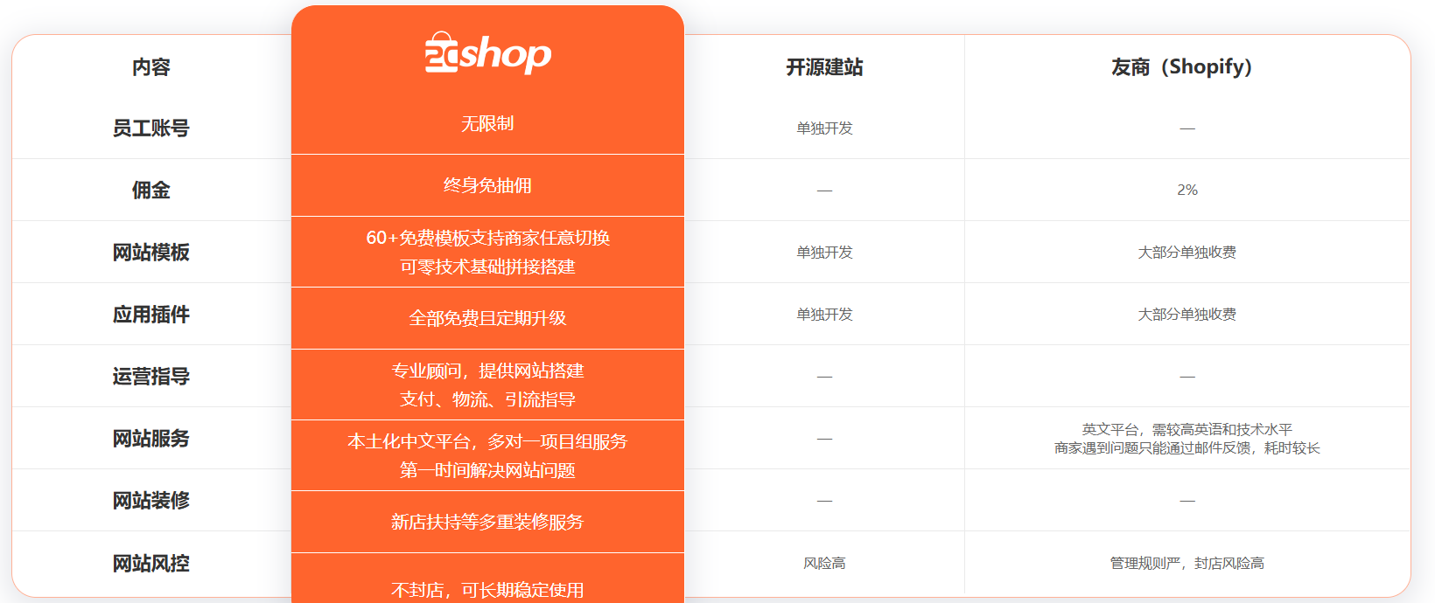Click the 专业顾问，提供网站搭建 text
Screen dimensions: 1435x603
[x=487, y=371]
